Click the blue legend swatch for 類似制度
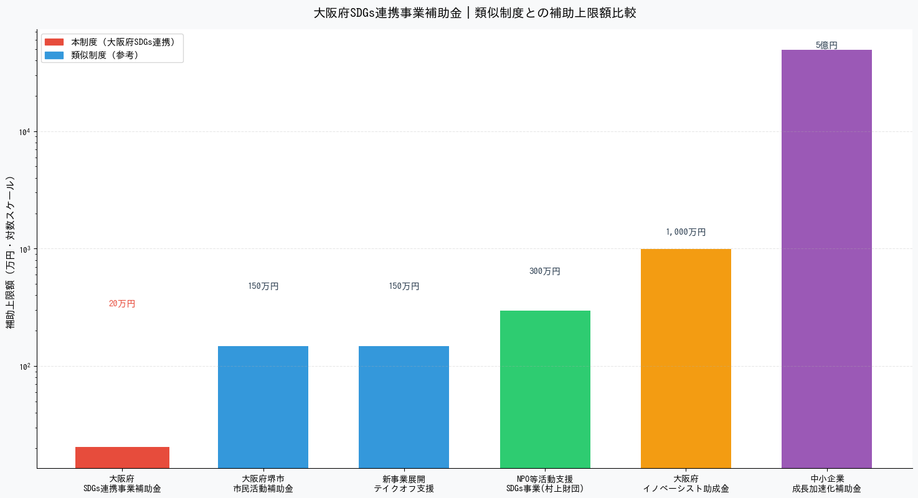Screen dimensions: 918x498 (x=54, y=55)
